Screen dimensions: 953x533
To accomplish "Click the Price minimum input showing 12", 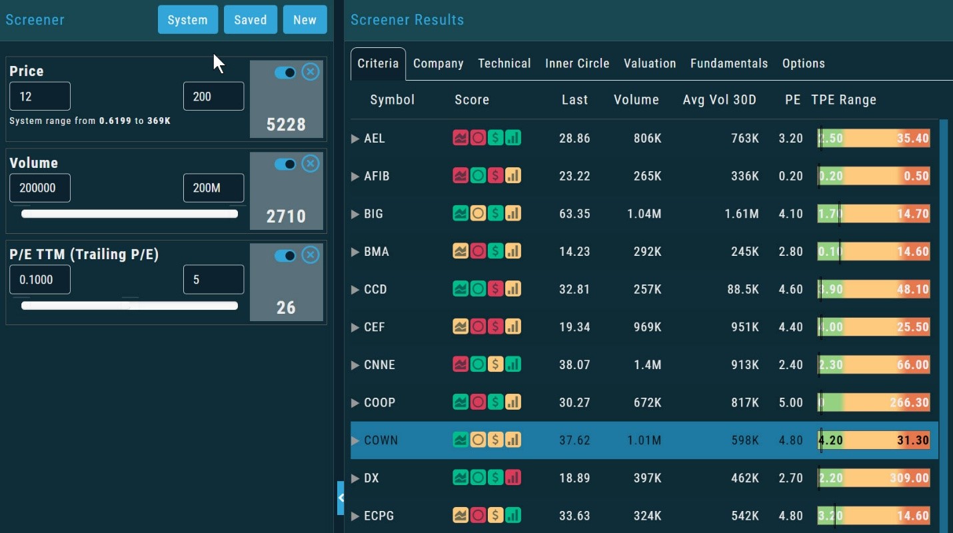I will 40,96.
